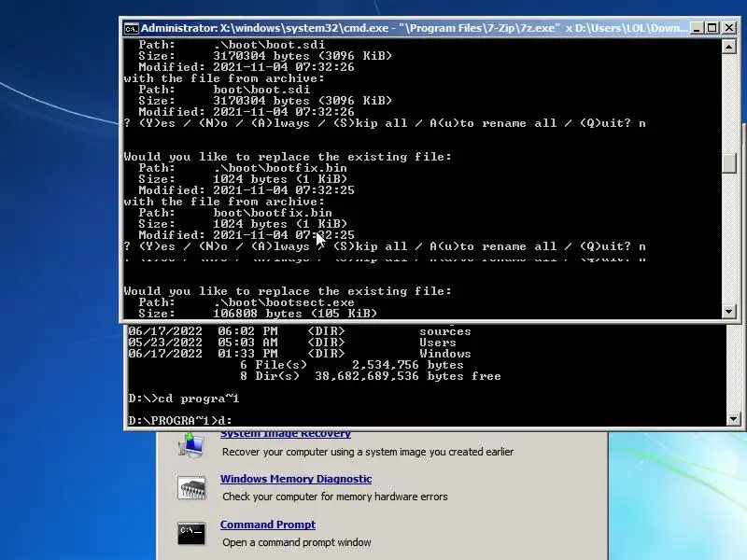Viewport: 747px width, 560px height.
Task: Click the '.\boot\bootfix.bin' path line
Action: tap(243, 168)
